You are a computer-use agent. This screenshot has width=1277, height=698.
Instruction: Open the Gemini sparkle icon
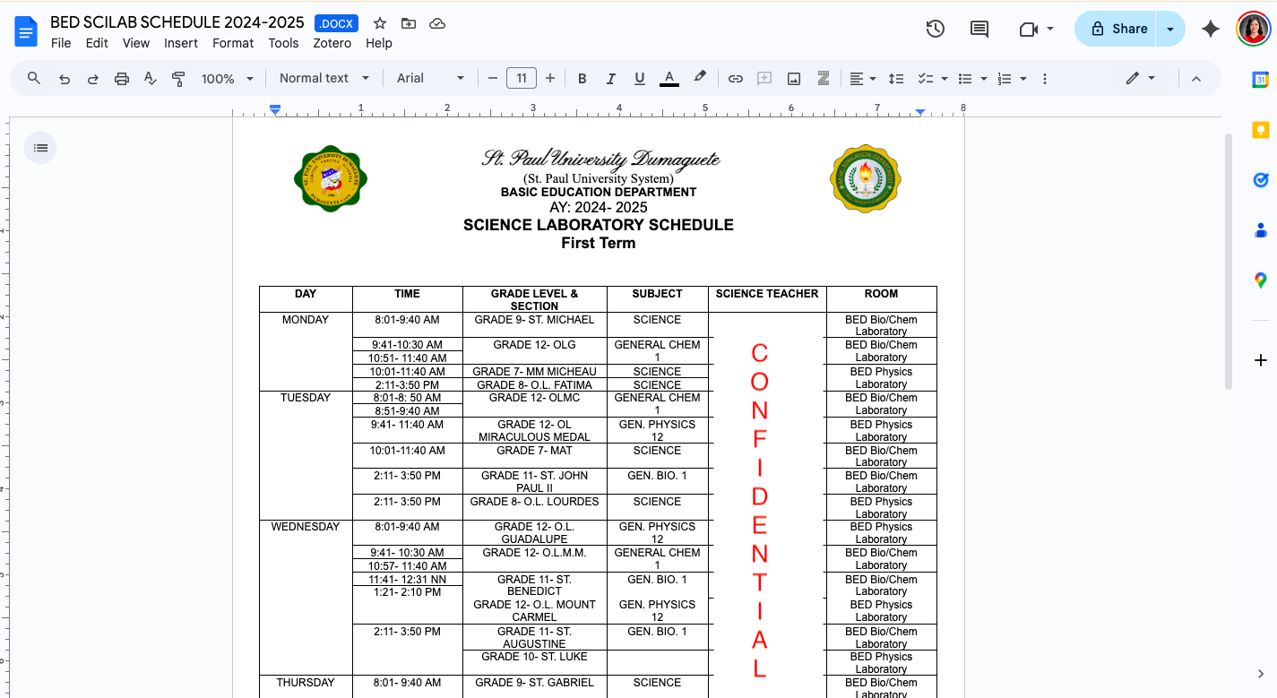[1211, 29]
